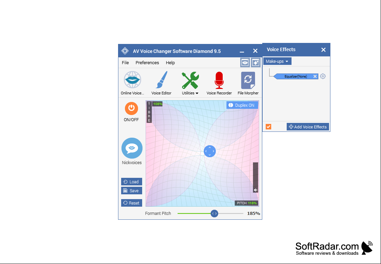Image resolution: width=381 pixels, height=264 pixels.
Task: Reset the voice morpher settings
Action: click(132, 203)
